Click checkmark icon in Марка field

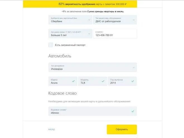click(x=73, y=81)
